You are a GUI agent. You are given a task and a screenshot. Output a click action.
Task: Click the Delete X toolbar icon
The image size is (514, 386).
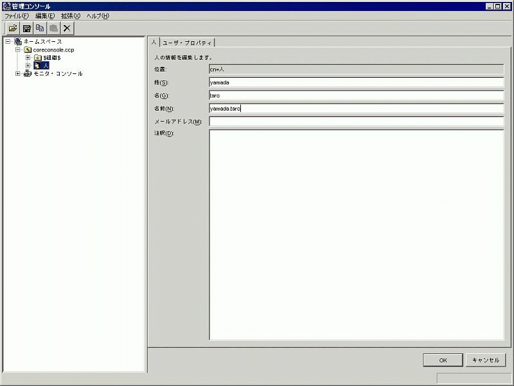(x=67, y=28)
